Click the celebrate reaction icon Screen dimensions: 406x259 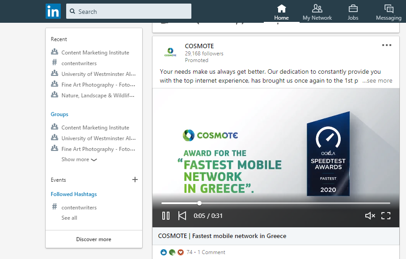point(172,252)
